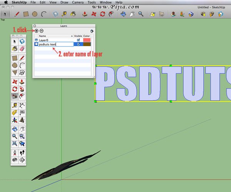Open the Layers panel details arrow menu
The width and height of the screenshot is (231, 192).
pyautogui.click(x=92, y=31)
